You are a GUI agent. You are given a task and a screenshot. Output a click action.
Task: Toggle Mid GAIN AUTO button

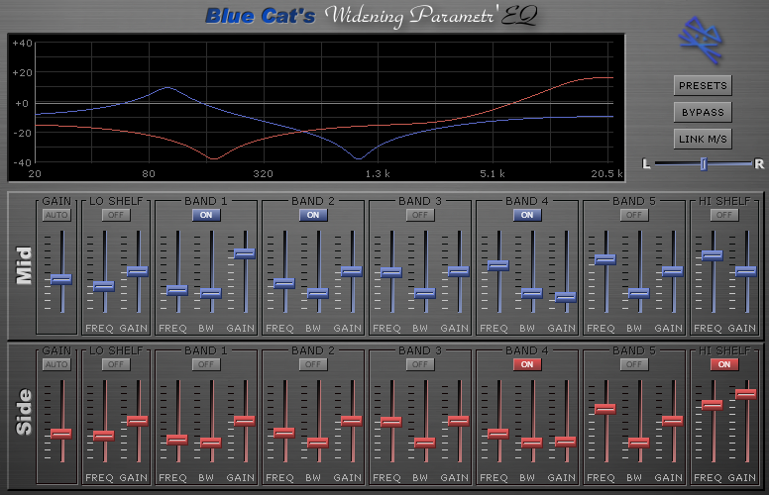(56, 215)
